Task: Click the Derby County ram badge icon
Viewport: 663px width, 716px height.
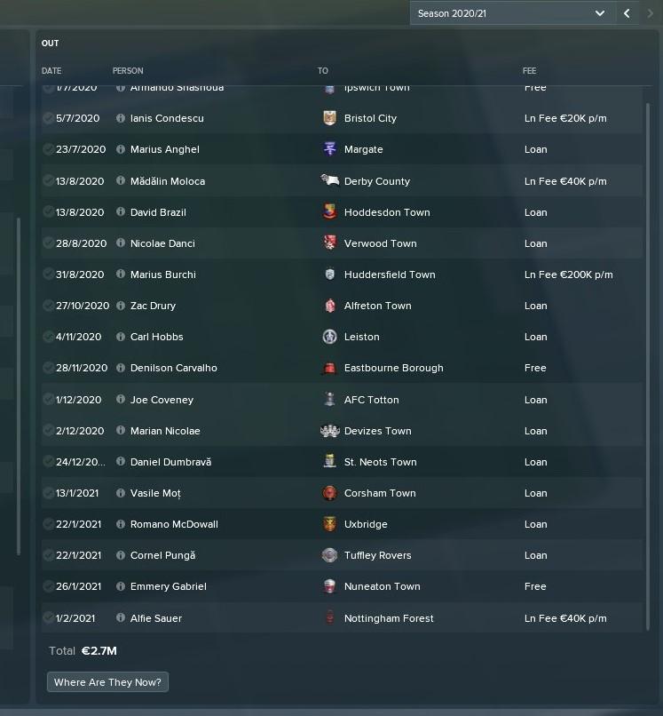Action: 329,181
